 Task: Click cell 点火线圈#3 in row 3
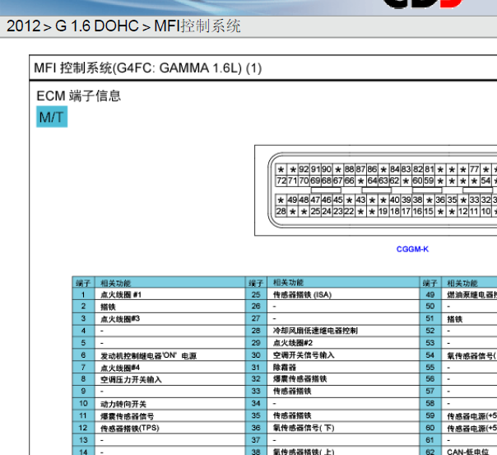click(170, 319)
